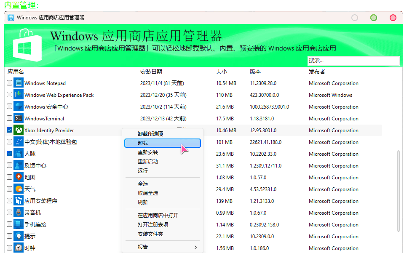This screenshot has height=253, width=404.
Task: Choose 重新安装 from the context menu
Action: tap(148, 152)
